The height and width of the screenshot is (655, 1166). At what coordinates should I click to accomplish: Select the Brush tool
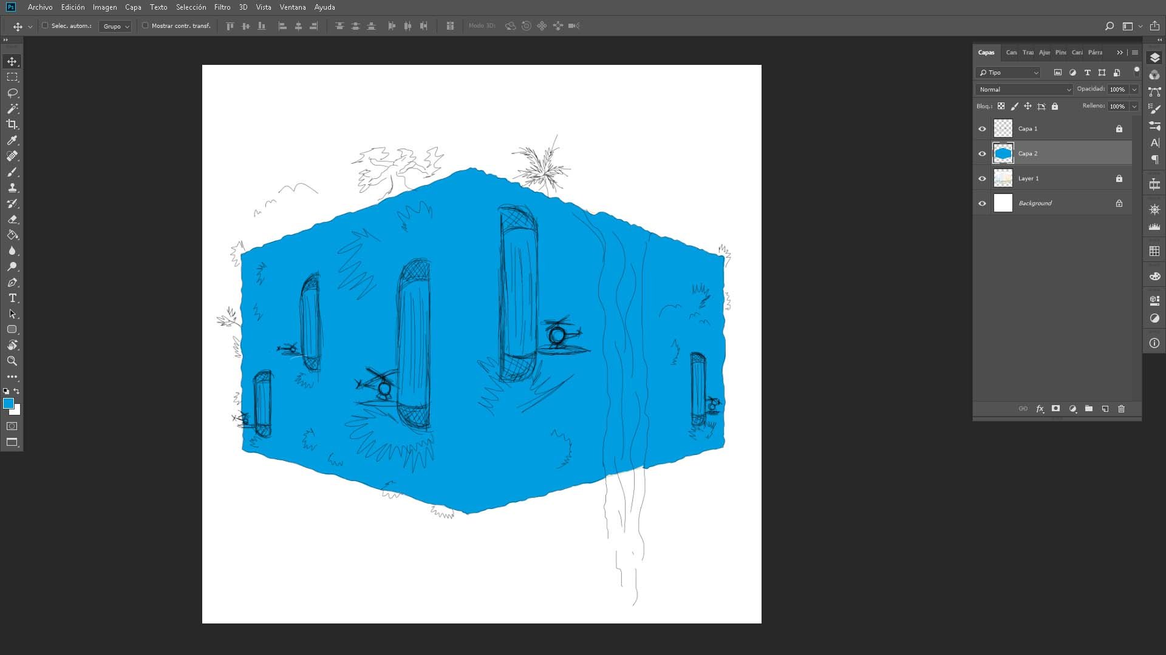coord(12,172)
